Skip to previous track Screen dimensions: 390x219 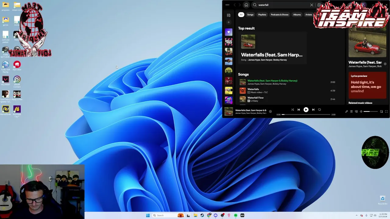(x=299, y=110)
